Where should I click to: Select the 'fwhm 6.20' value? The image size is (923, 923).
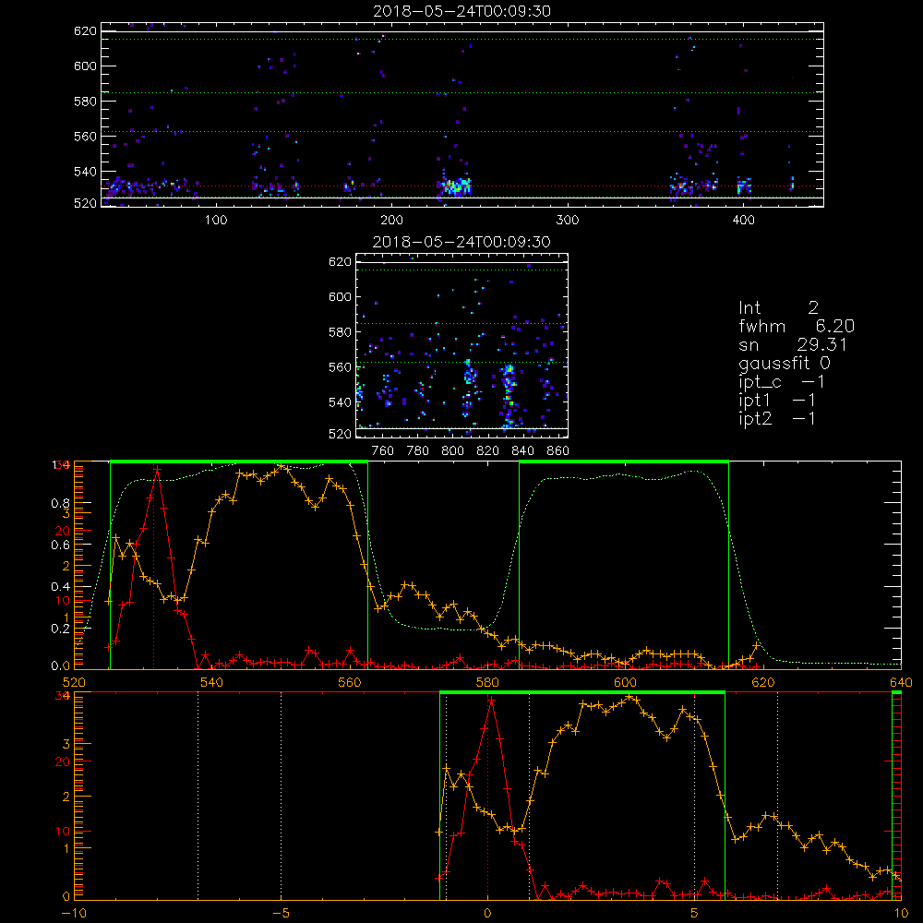(797, 326)
